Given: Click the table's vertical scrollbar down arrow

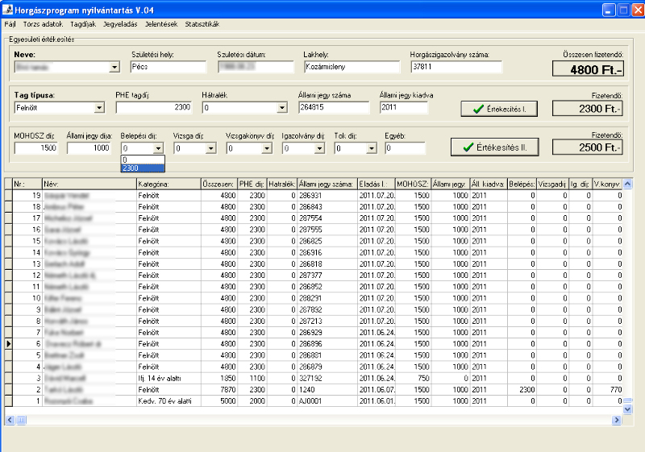Looking at the screenshot, I should click(627, 409).
